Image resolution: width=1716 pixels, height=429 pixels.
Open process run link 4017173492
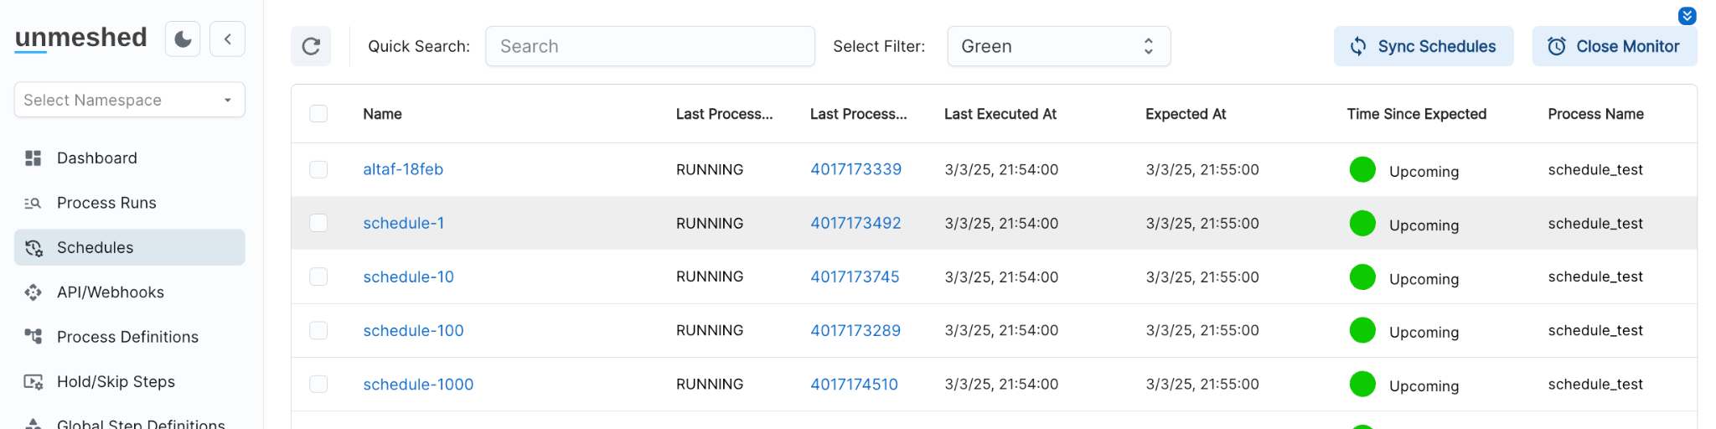click(x=855, y=223)
